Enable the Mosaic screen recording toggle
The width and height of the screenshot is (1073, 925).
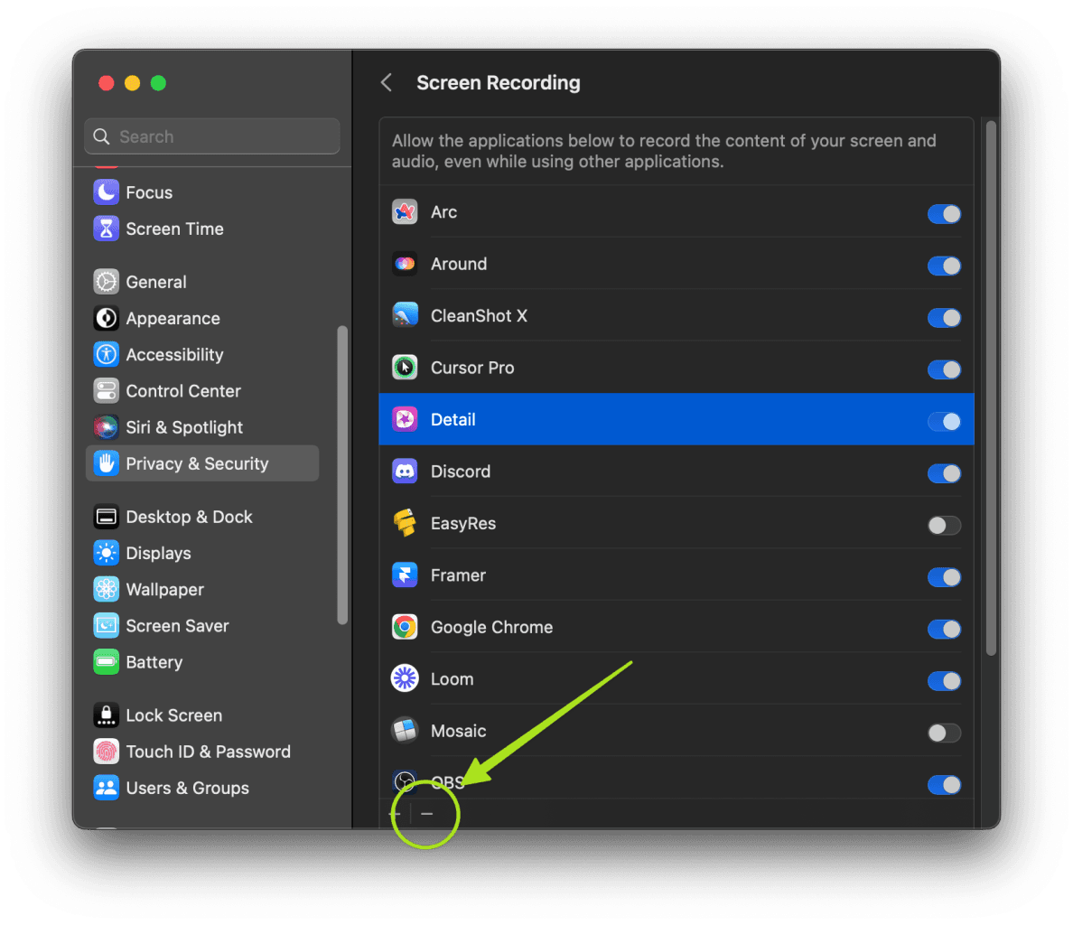point(944,733)
